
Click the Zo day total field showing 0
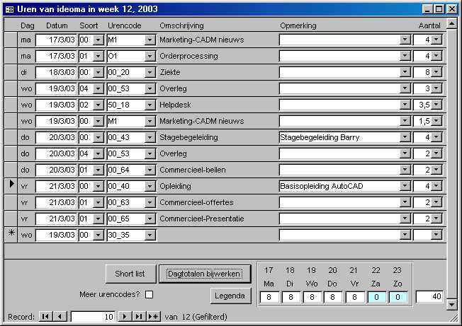(x=398, y=297)
